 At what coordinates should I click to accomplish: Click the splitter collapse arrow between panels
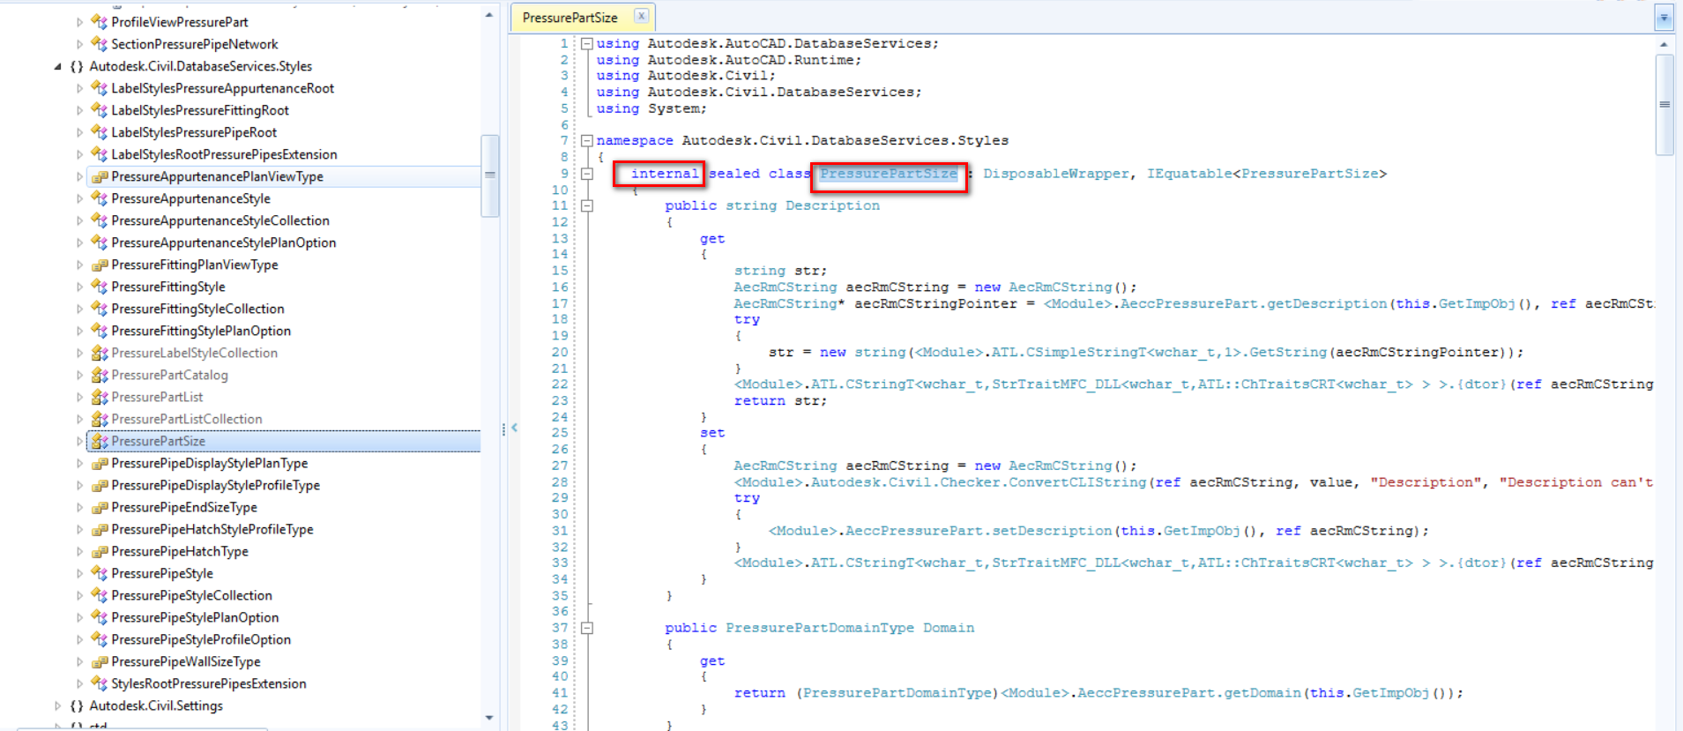[x=514, y=429]
